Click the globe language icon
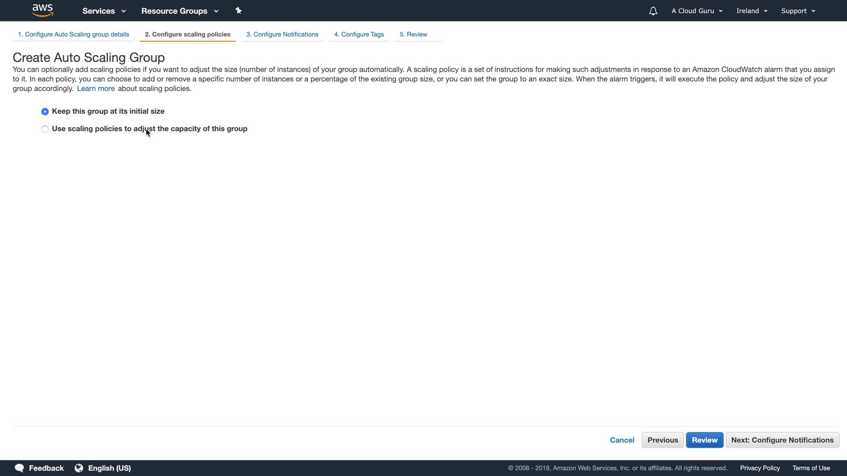This screenshot has height=476, width=847. click(x=79, y=468)
